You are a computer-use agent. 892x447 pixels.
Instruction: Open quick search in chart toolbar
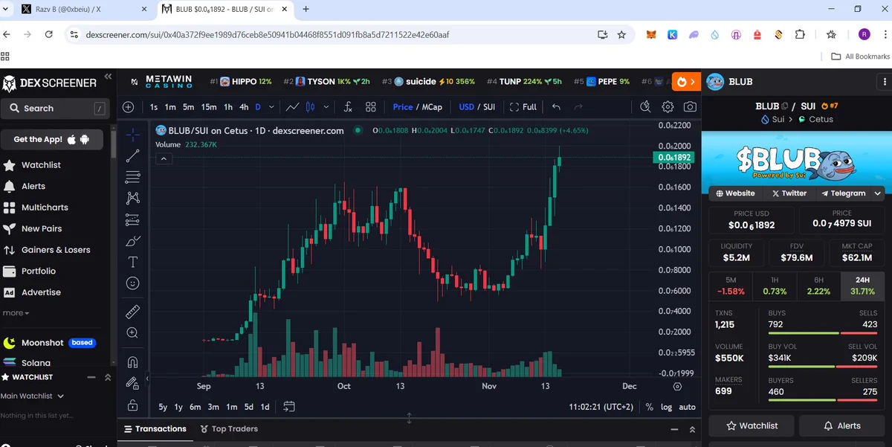point(645,107)
